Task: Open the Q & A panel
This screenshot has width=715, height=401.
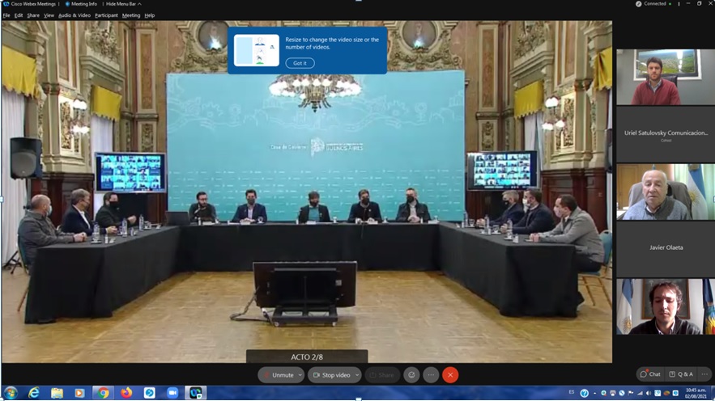Action: tap(681, 374)
